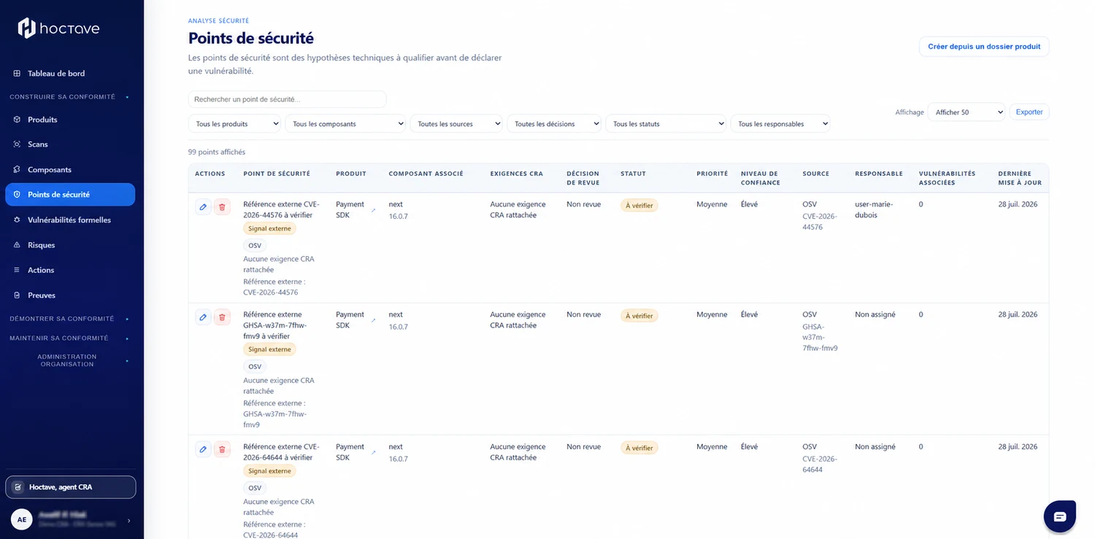Viewport: 1095px width, 539px height.
Task: Open the Tous les responsables filter
Action: coord(780,124)
